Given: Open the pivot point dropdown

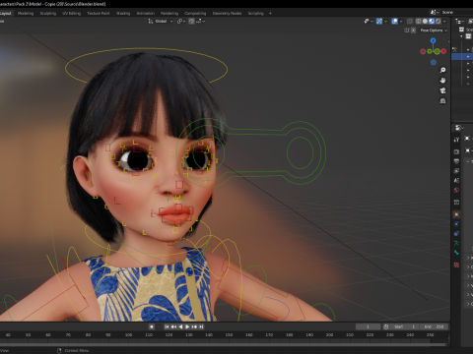Looking at the screenshot, I should [181, 22].
